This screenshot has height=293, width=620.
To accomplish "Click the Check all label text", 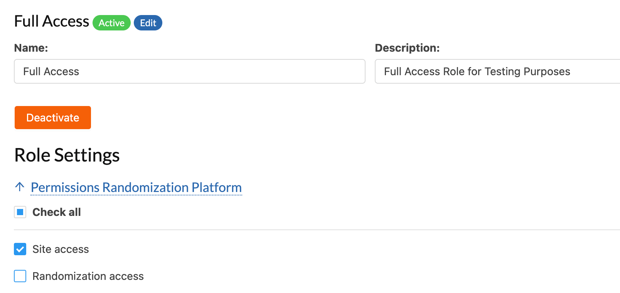I will click(x=57, y=212).
